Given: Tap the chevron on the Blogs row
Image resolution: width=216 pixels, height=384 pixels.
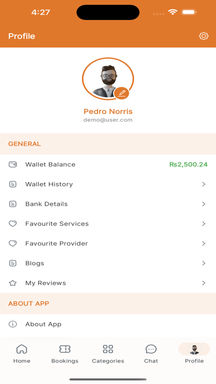Looking at the screenshot, I should tap(203, 263).
